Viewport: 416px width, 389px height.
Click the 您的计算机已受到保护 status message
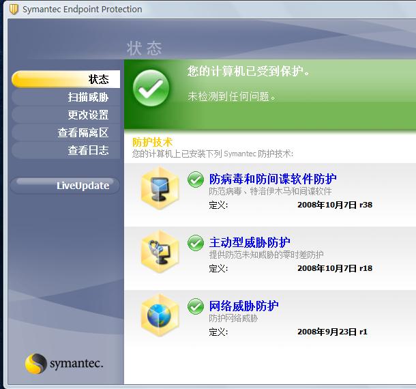pyautogui.click(x=249, y=71)
